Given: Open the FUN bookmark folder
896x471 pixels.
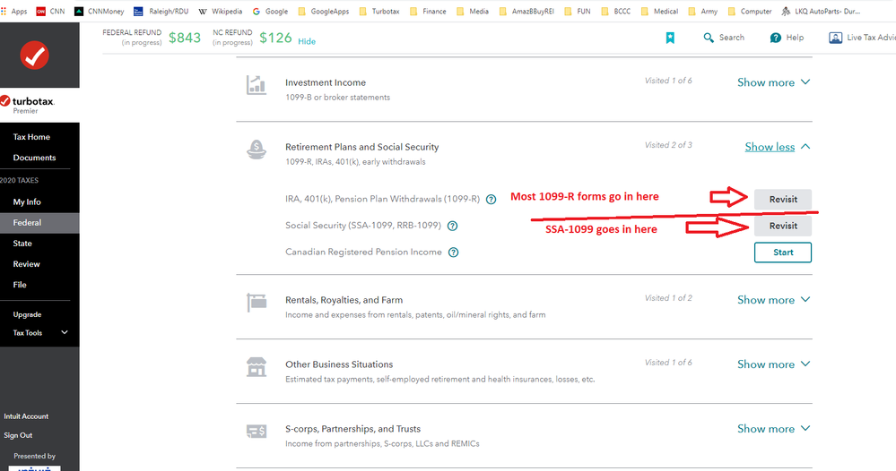Looking at the screenshot, I should pos(577,11).
